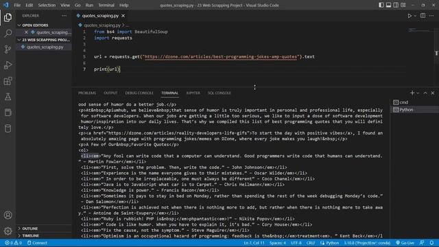Customize layout icon in title bar
The width and height of the screenshot is (439, 247).
(403, 5)
